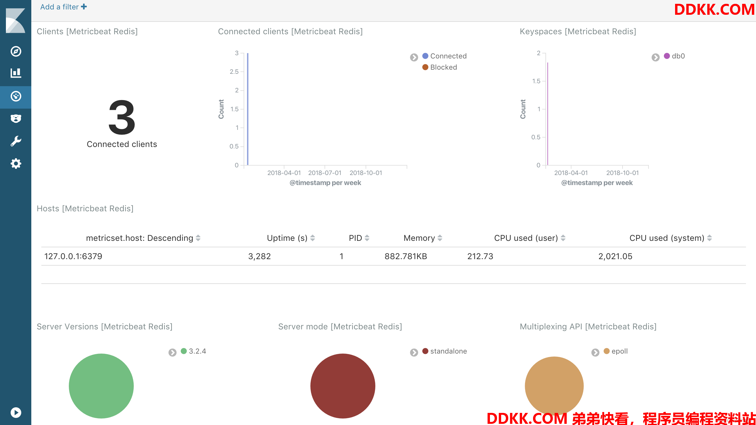The image size is (756, 425).
Task: Toggle legend in Connected clients chart
Action: click(414, 57)
